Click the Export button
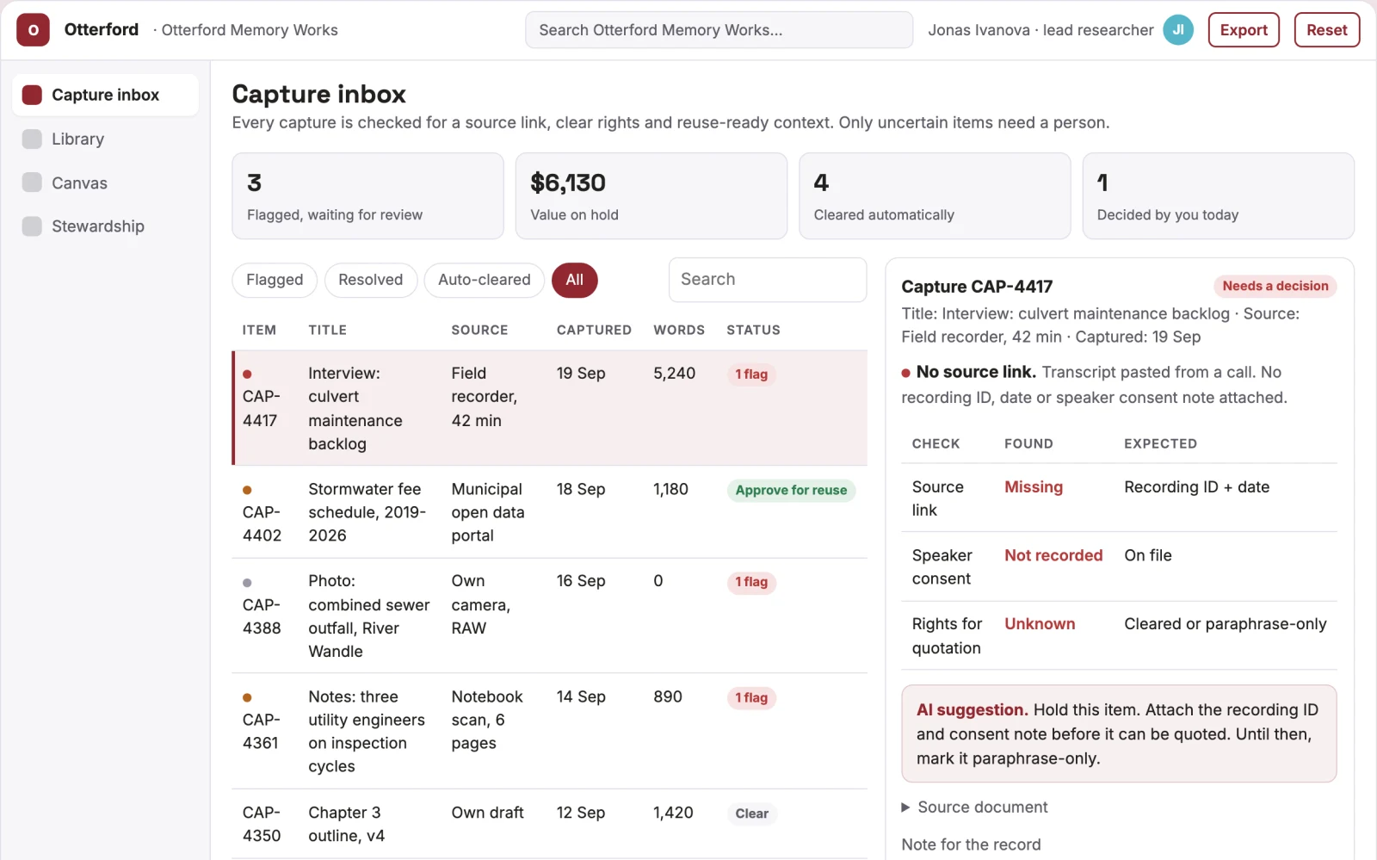The height and width of the screenshot is (860, 1377). tap(1244, 30)
